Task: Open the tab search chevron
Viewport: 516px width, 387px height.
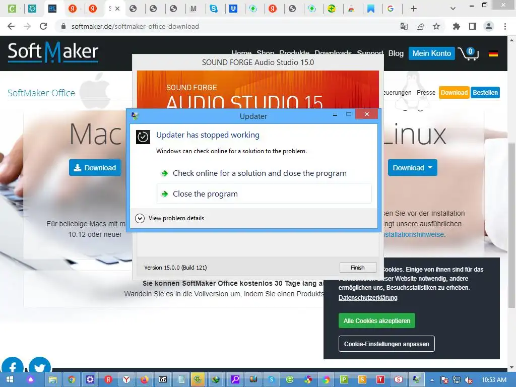Action: coord(453,9)
